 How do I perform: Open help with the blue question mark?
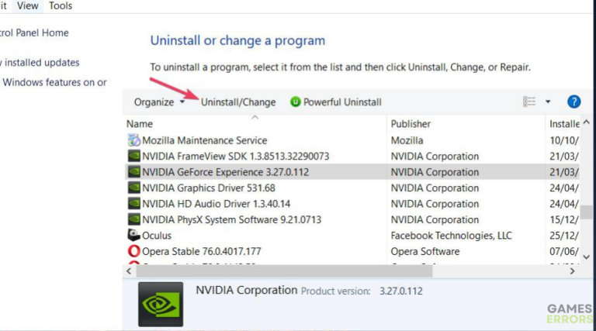pyautogui.click(x=574, y=102)
